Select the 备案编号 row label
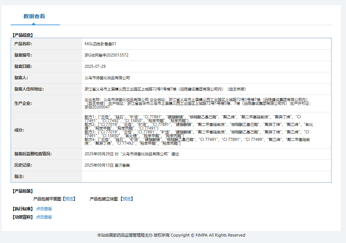 click(23, 55)
